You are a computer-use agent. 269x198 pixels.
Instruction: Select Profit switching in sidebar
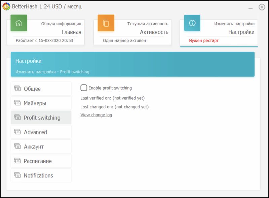click(x=42, y=118)
